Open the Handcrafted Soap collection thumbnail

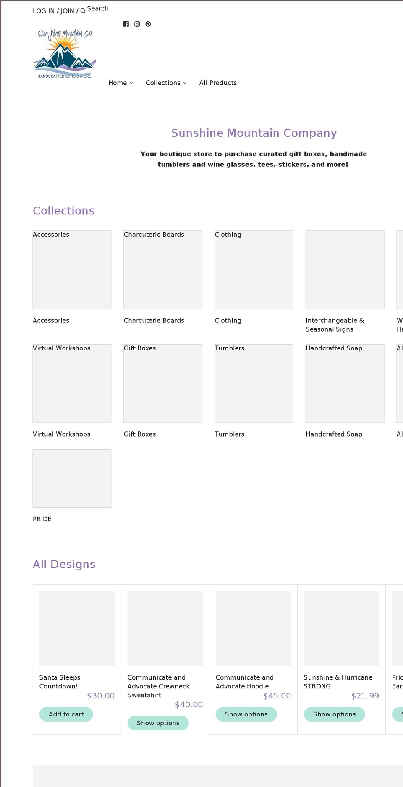pyautogui.click(x=345, y=384)
